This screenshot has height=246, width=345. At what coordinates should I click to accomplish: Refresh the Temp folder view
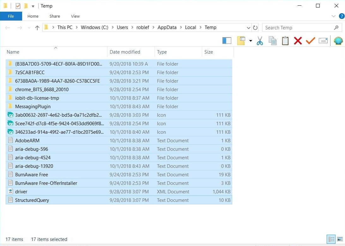pyautogui.click(x=255, y=27)
